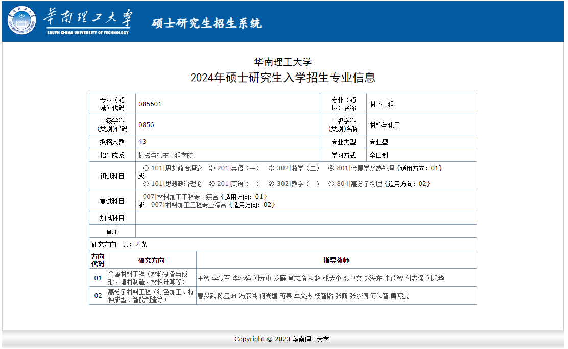Click the 专业类型 label cell
Screen dimensions: 568x349
pyautogui.click(x=343, y=142)
